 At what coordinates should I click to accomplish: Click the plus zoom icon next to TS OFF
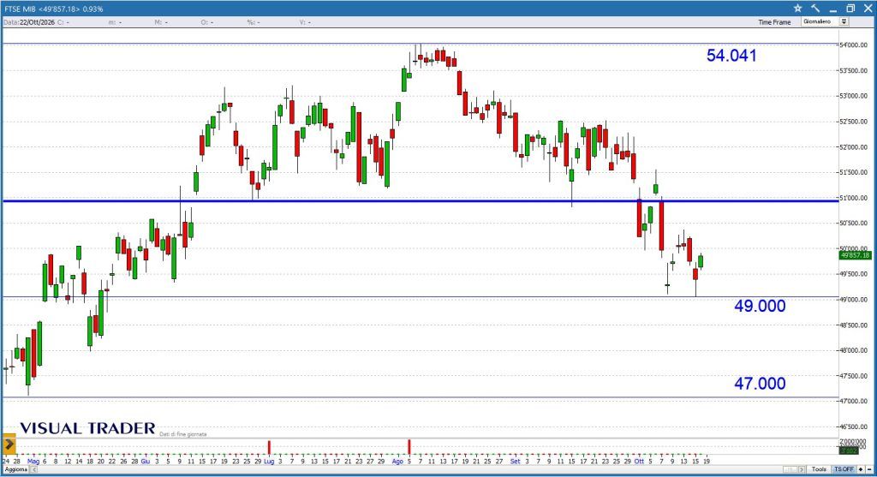[861, 469]
